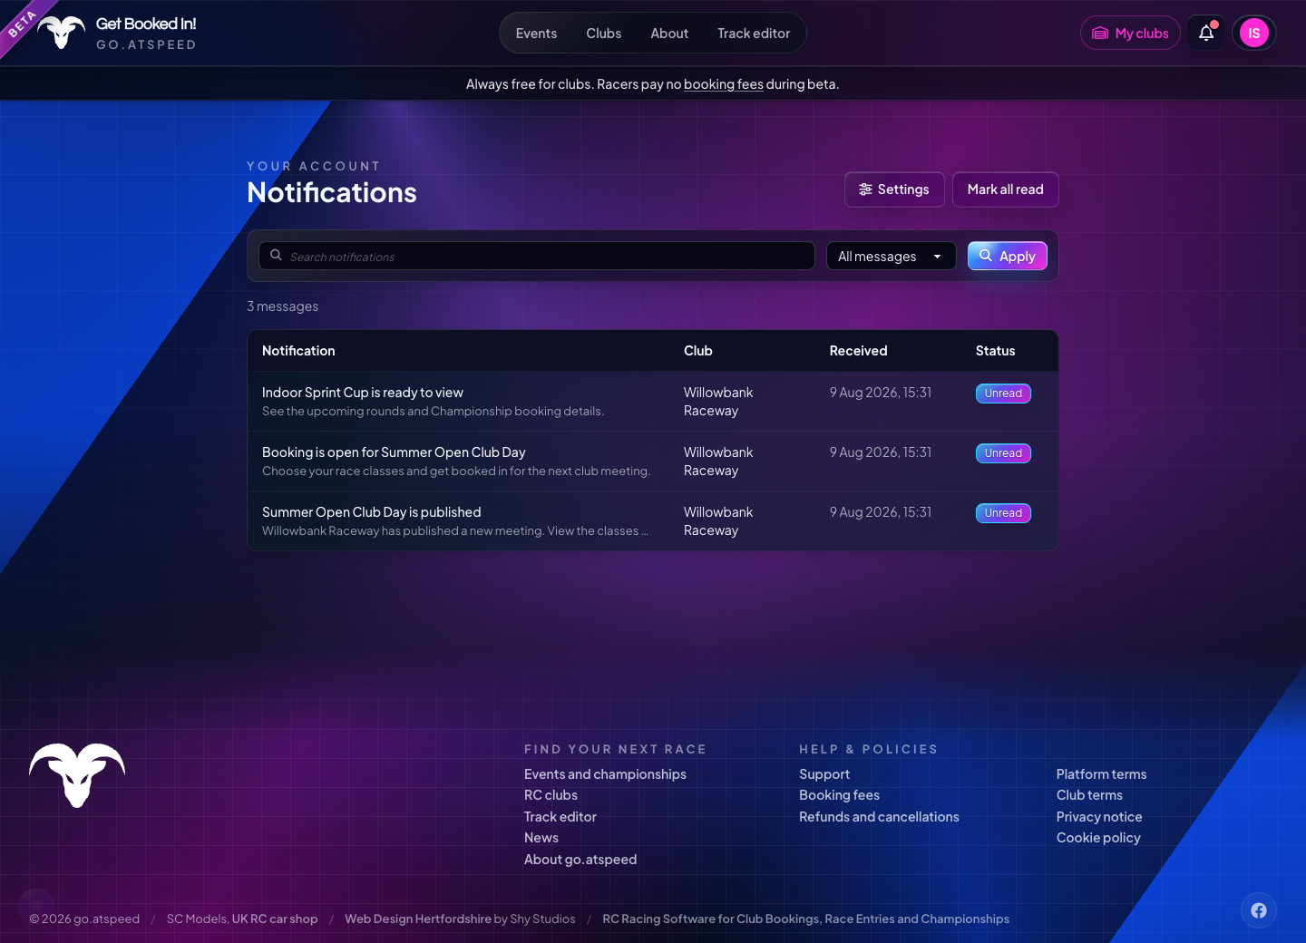This screenshot has height=943, width=1306.
Task: Click the Get Booked In! site title
Action: point(146,24)
